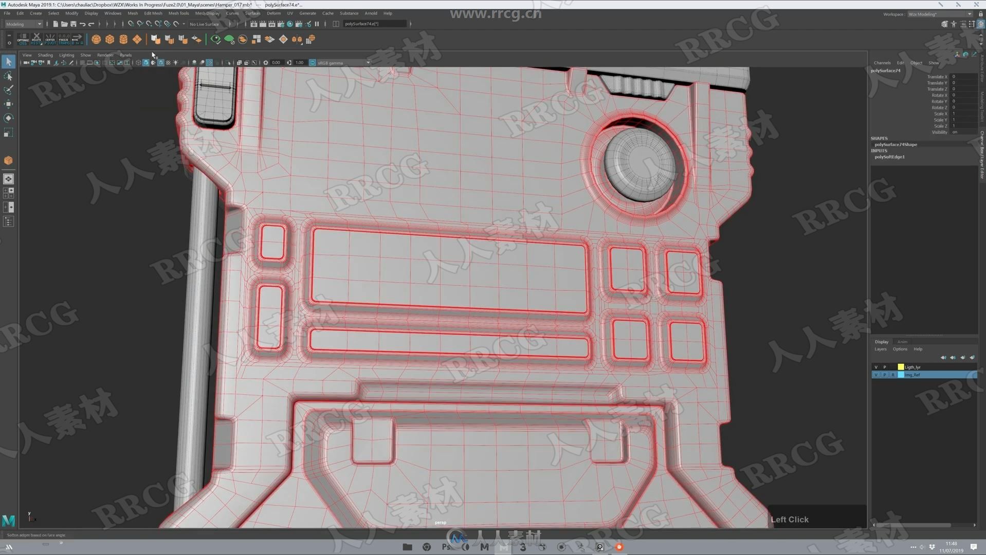Choose the Rotate tool in the toolbox

click(x=8, y=118)
